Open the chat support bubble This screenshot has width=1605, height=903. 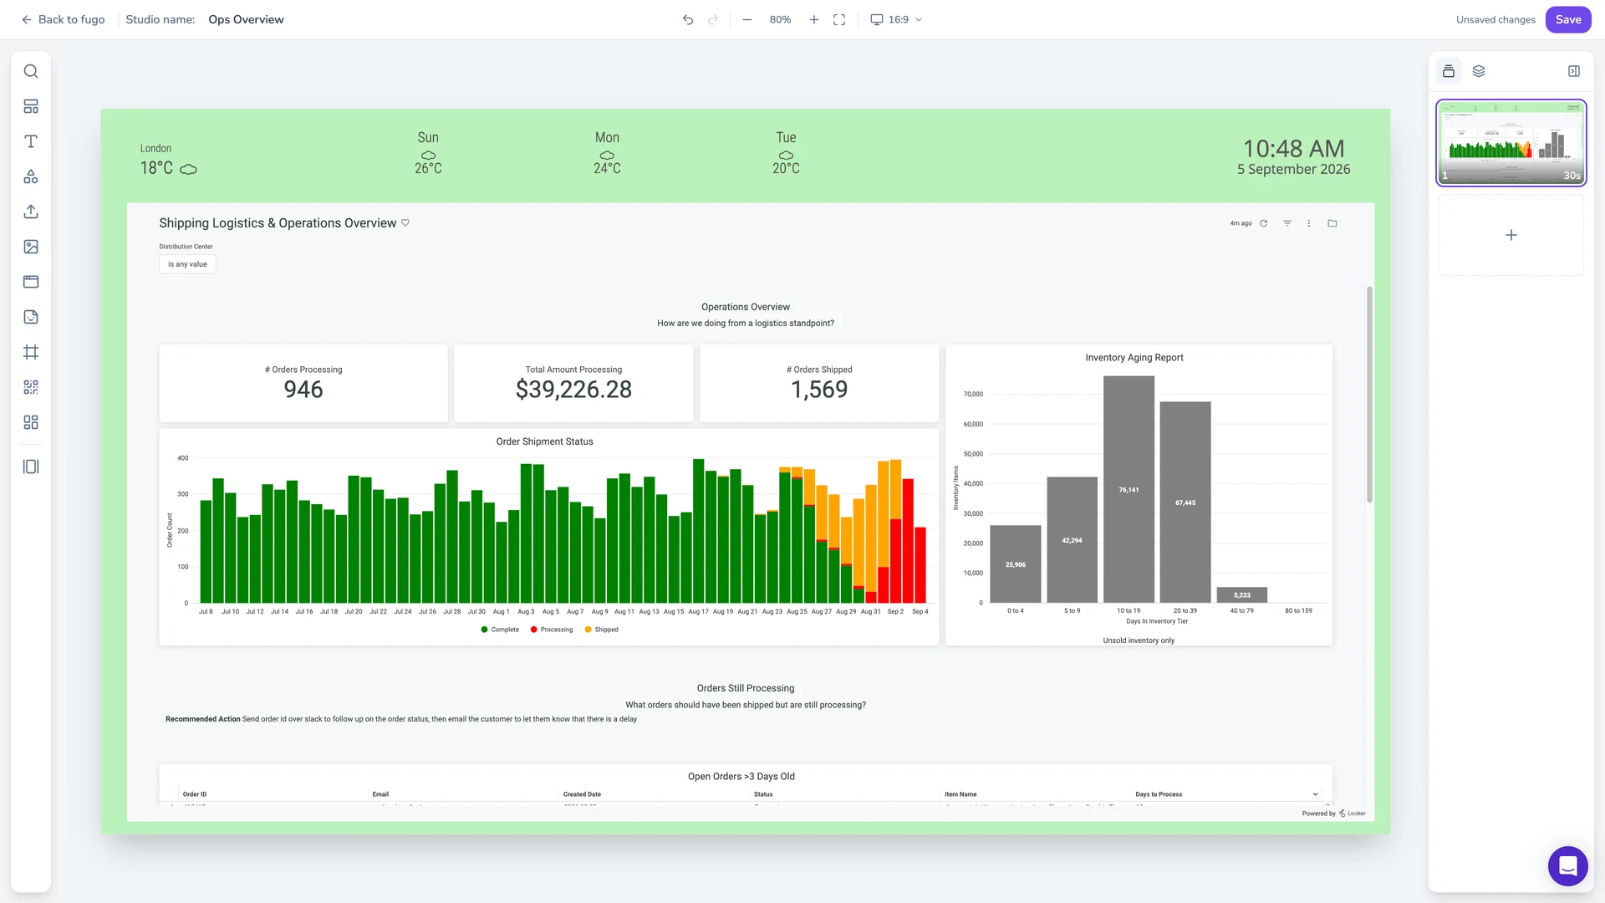tap(1567, 865)
